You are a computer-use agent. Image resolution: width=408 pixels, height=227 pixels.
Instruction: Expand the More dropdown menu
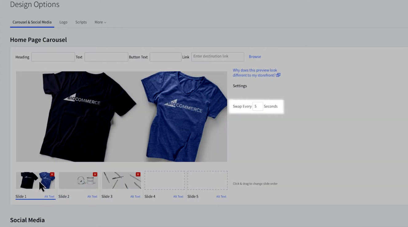[x=100, y=22]
